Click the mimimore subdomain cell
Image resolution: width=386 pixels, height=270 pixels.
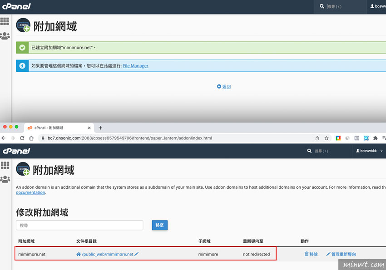coord(208,254)
